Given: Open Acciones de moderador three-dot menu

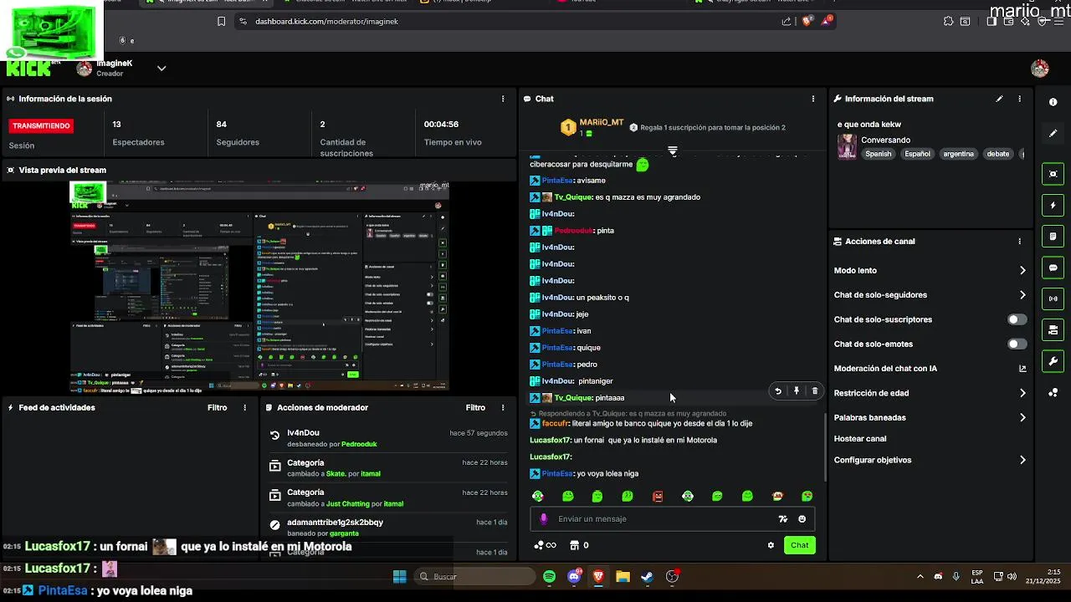Looking at the screenshot, I should pos(503,408).
